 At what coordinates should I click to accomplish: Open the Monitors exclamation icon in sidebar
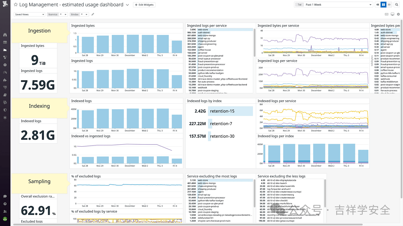[x=5, y=65]
